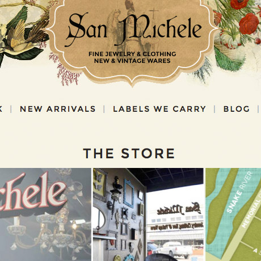Image resolution: width=261 pixels, height=261 pixels.
Task: Open the Blog link
Action: point(237,109)
